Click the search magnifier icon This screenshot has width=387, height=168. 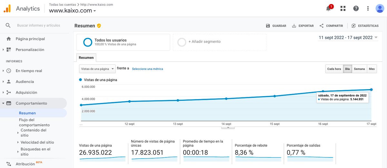[8, 25]
